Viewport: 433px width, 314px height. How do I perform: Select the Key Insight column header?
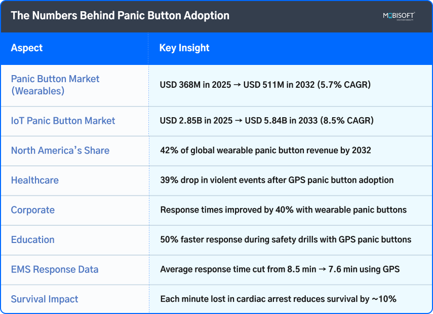click(184, 48)
